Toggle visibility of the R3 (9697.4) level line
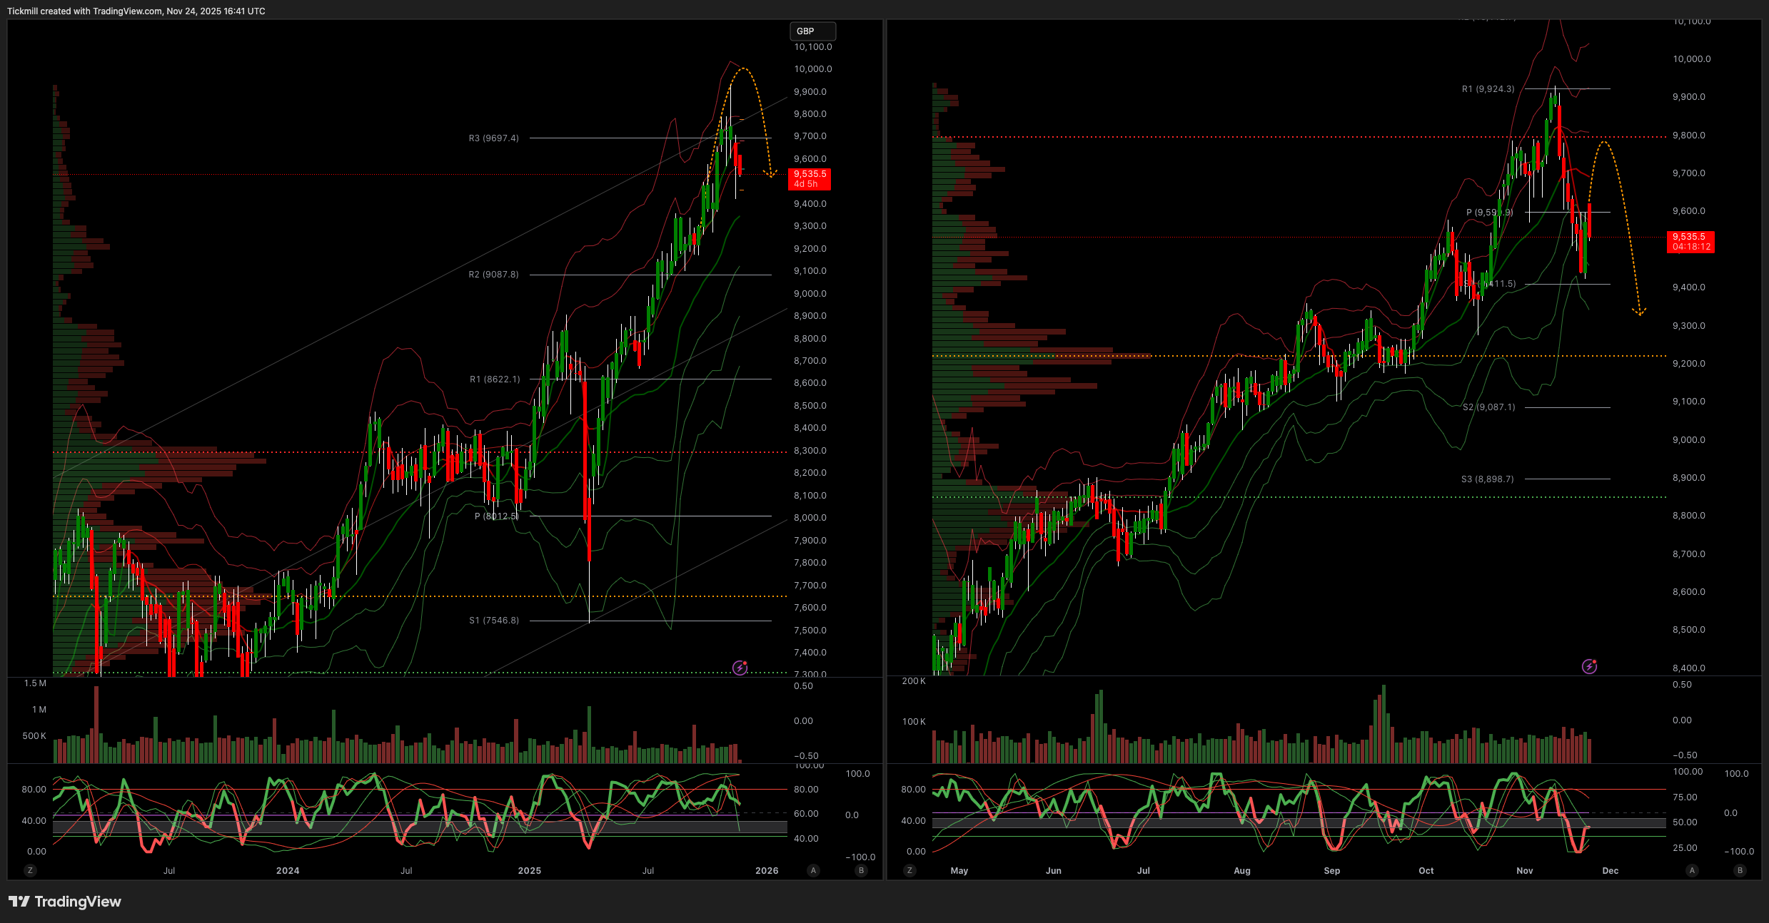This screenshot has width=1769, height=923. [494, 138]
